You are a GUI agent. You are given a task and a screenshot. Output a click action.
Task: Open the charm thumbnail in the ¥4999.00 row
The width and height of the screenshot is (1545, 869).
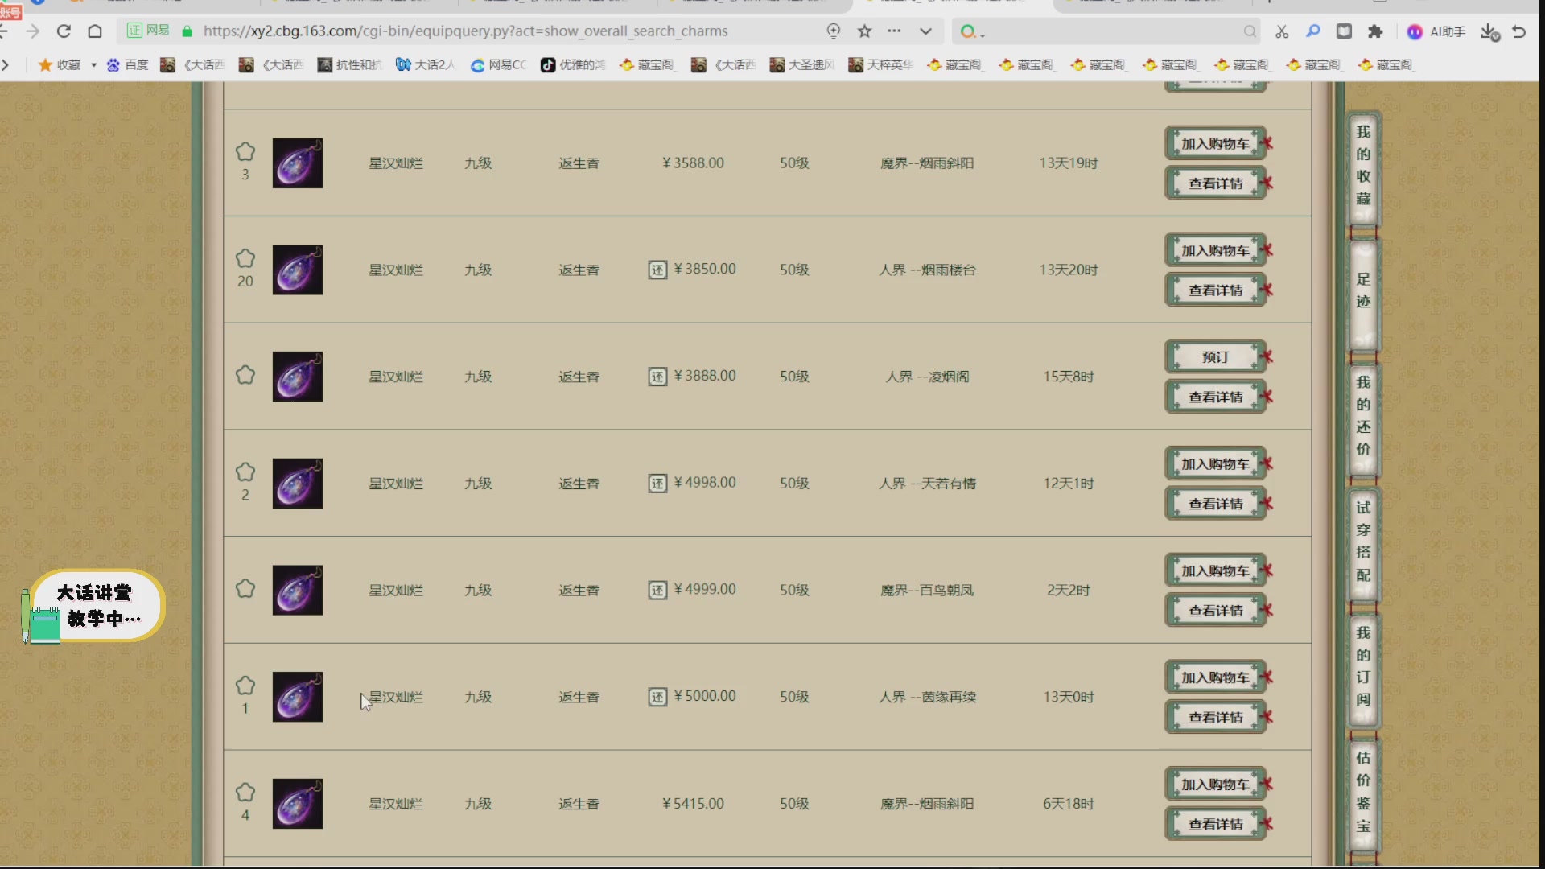click(298, 590)
